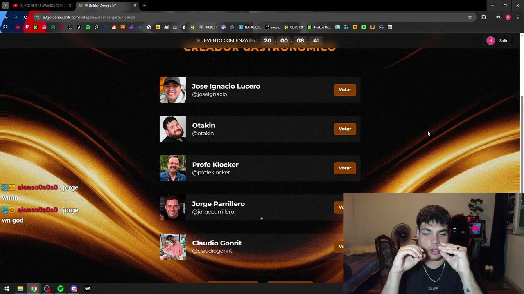Open the NAIKO LOL bookmark
The height and width of the screenshot is (294, 524).
(250, 27)
